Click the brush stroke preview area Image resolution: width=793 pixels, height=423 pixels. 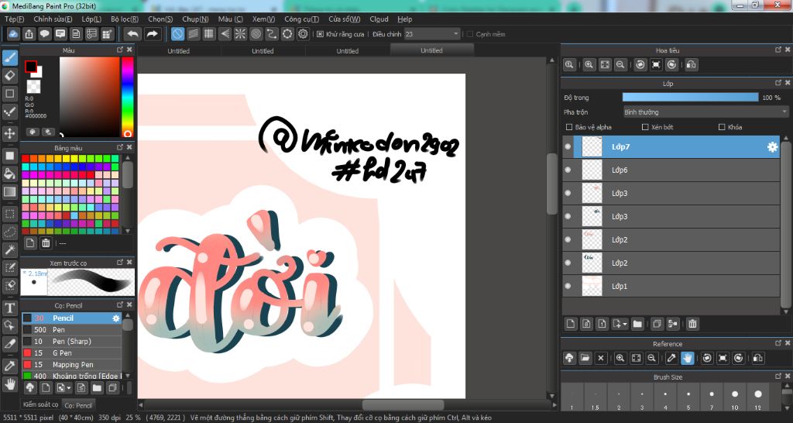[91, 282]
